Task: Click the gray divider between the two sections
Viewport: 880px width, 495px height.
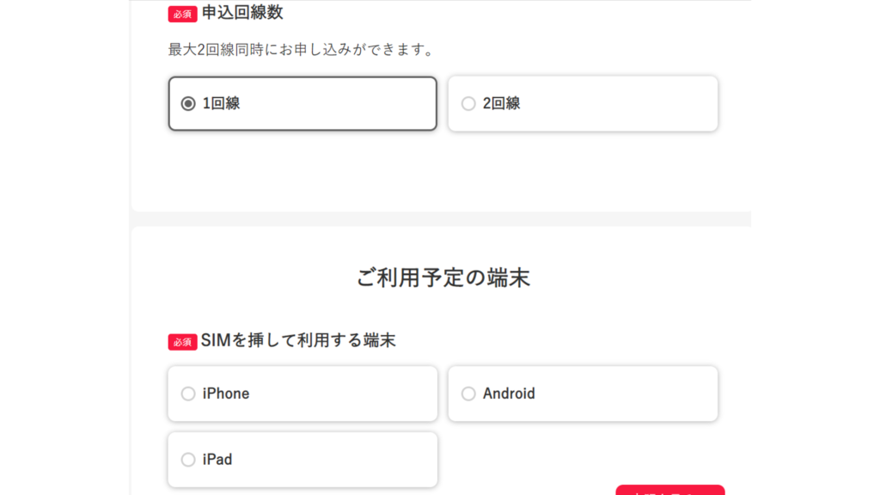Action: [x=441, y=219]
